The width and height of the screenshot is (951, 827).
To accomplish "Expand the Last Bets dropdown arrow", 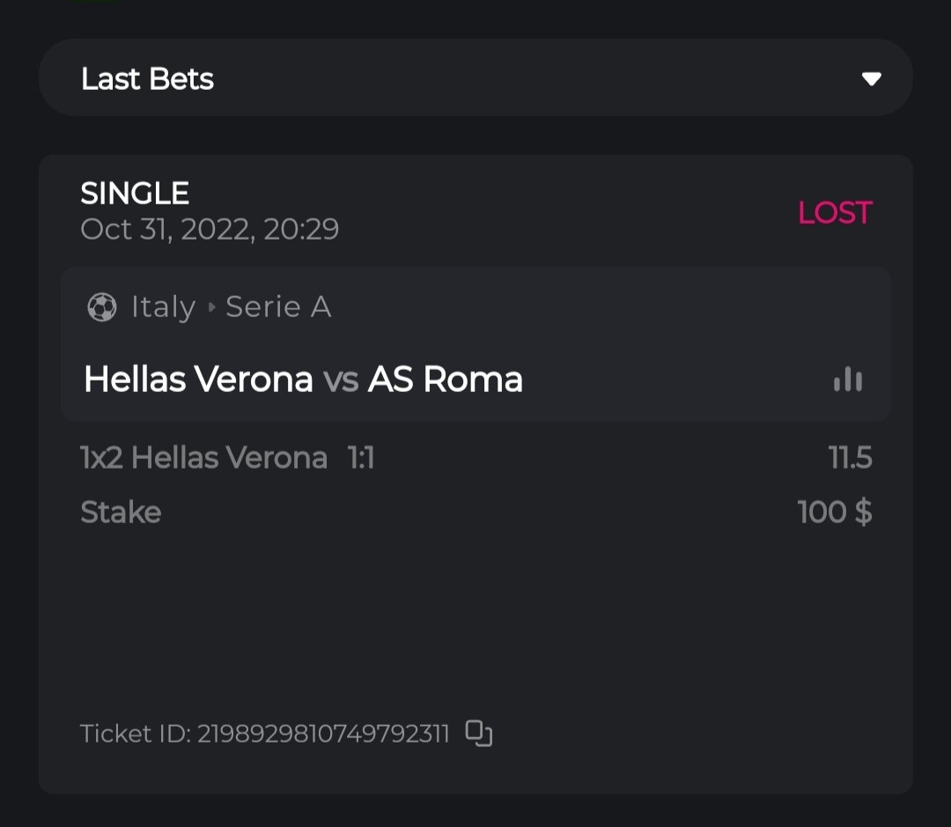I will pos(872,79).
